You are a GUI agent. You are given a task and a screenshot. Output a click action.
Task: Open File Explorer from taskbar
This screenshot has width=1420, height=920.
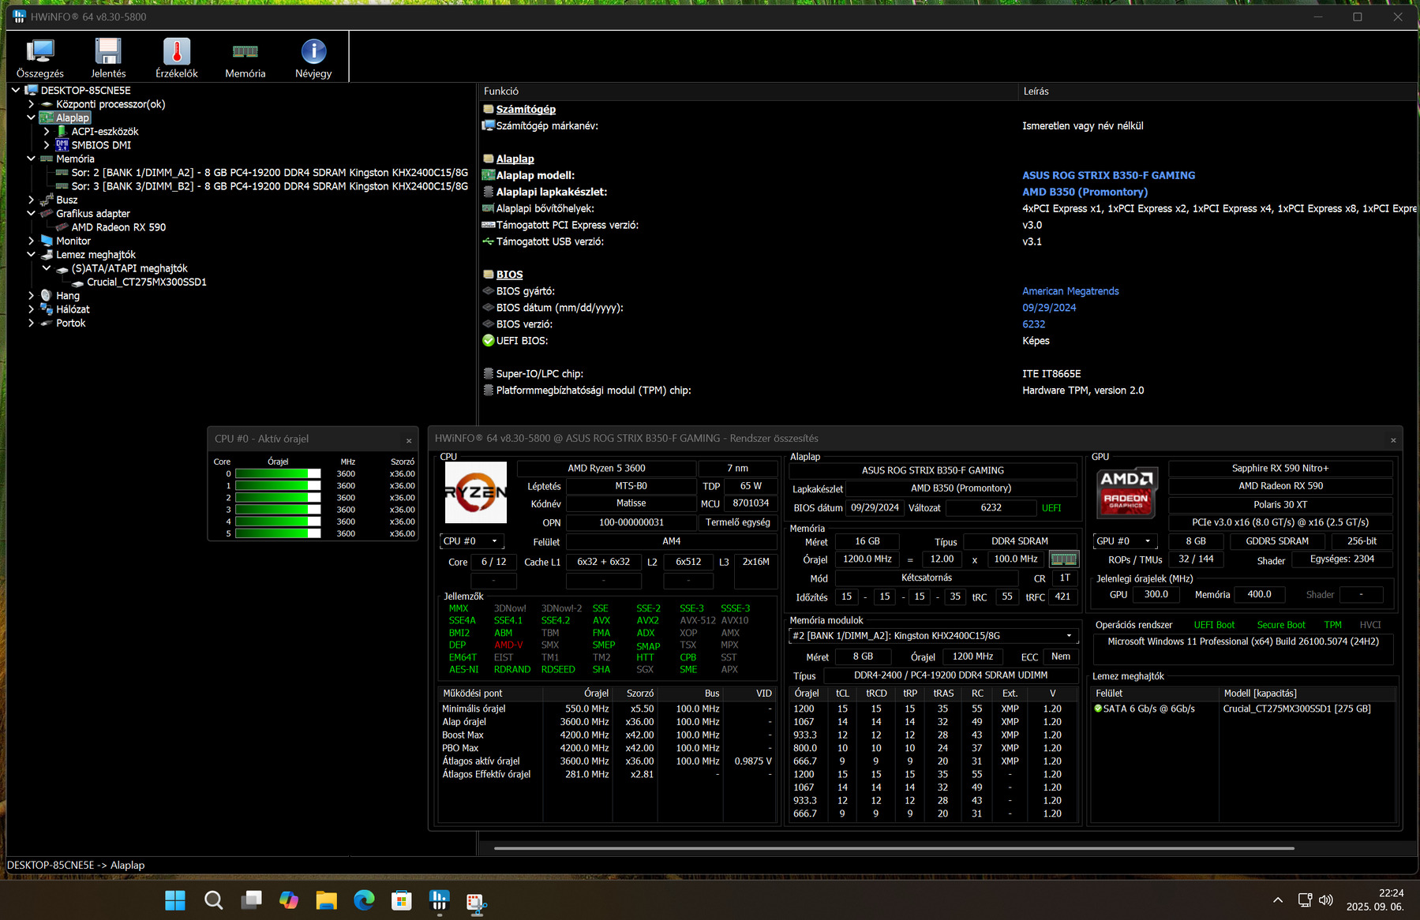327,899
